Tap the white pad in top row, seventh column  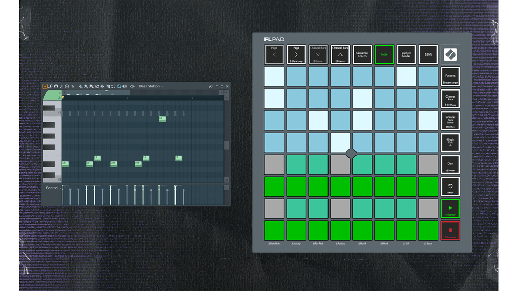pos(406,77)
